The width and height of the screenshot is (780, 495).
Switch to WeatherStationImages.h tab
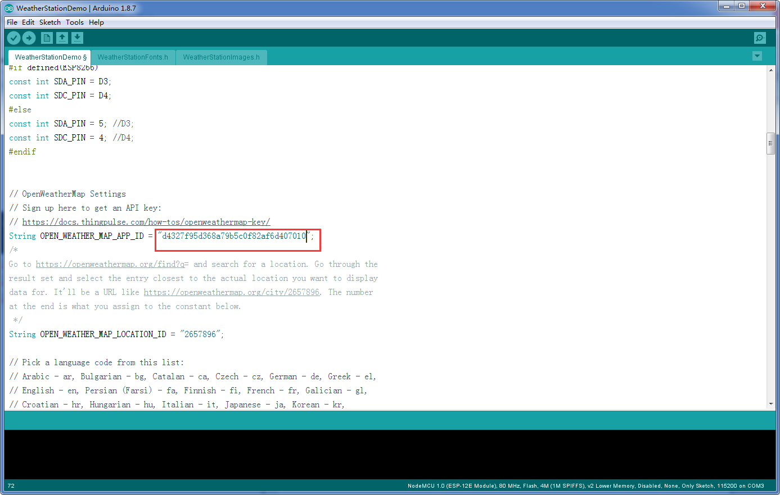click(x=222, y=57)
